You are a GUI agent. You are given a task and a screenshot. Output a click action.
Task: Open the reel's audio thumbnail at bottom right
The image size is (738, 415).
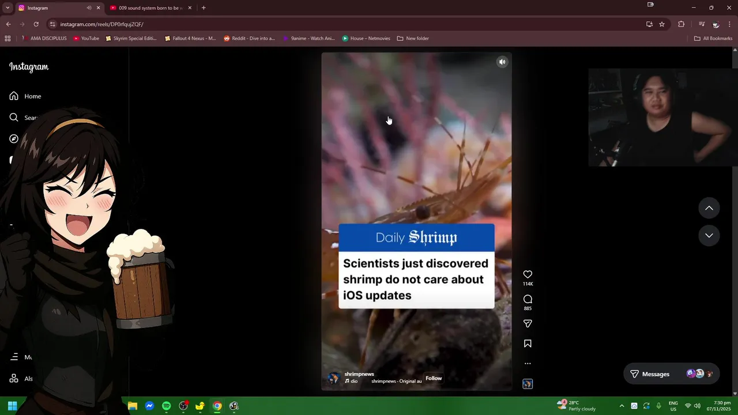click(x=528, y=384)
